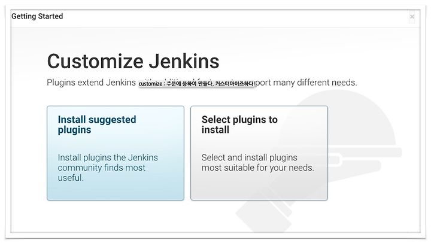This screenshot has width=431, height=243.
Task: Click the Getting Started title text
Action: point(37,16)
